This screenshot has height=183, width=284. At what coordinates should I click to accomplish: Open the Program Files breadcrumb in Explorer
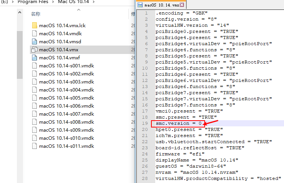[x=33, y=2]
